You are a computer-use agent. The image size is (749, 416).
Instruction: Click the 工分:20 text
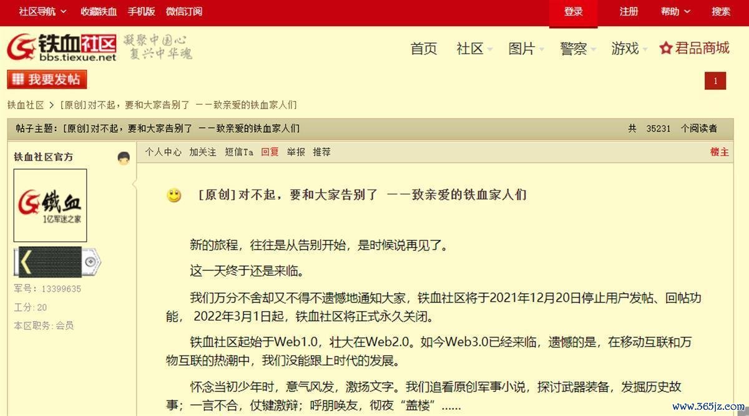click(x=31, y=307)
